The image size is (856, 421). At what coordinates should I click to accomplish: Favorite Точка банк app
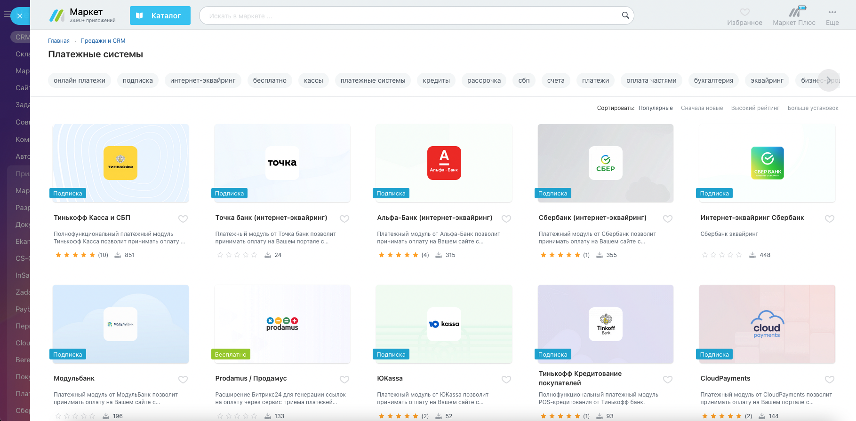(x=344, y=218)
